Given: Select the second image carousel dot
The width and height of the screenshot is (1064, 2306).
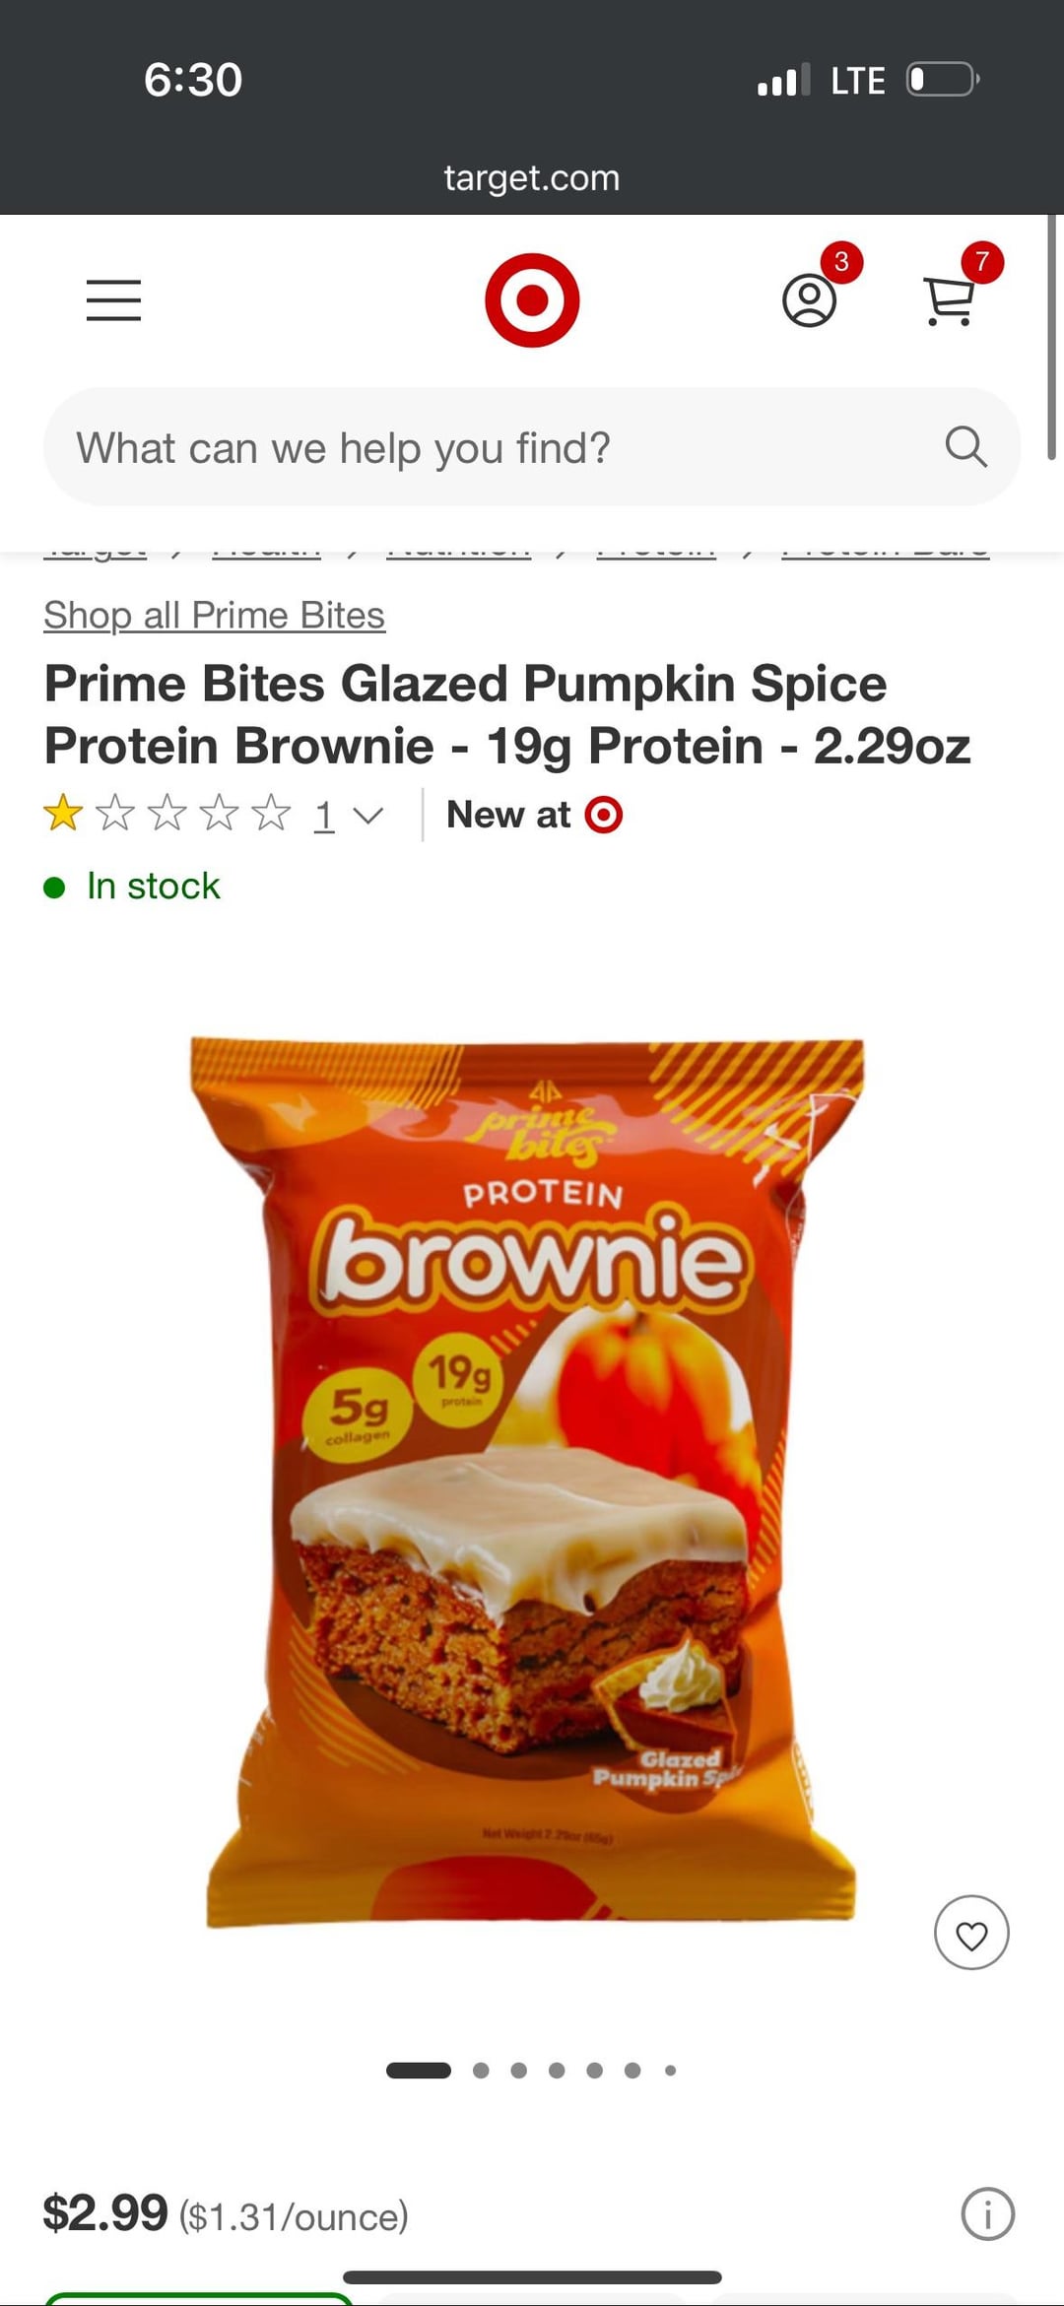Looking at the screenshot, I should (481, 2070).
